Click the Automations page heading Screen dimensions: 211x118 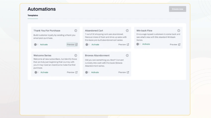tap(42, 9)
